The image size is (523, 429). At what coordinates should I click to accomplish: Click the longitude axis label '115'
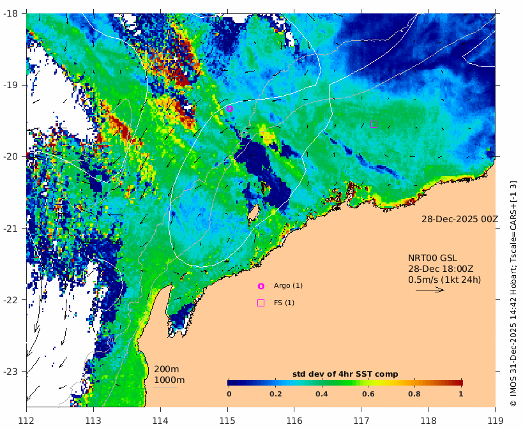227,420
